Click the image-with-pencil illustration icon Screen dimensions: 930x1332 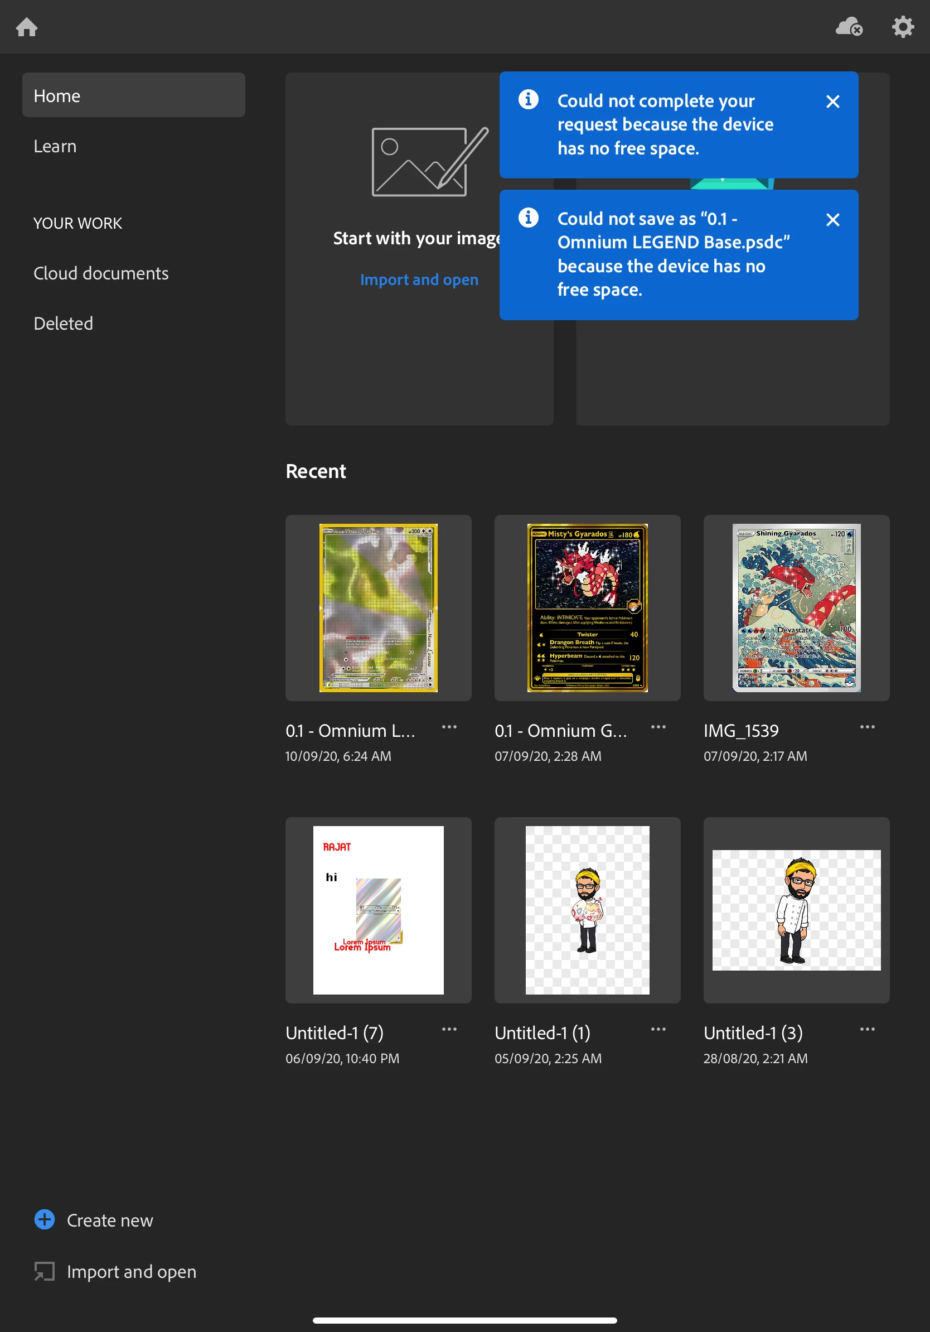coord(430,161)
